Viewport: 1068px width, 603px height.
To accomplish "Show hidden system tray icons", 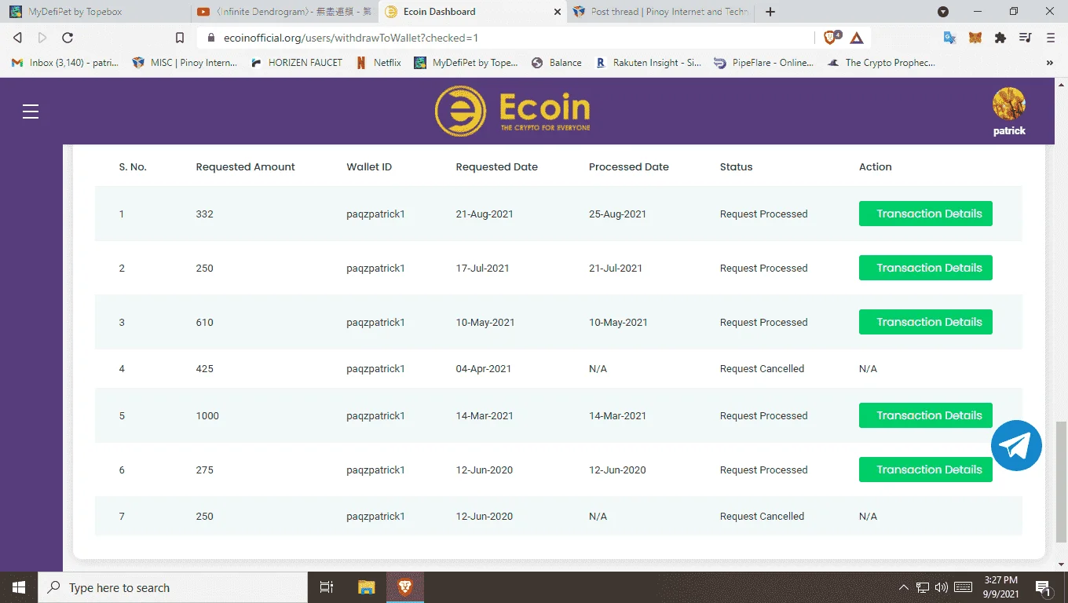I will click(903, 587).
